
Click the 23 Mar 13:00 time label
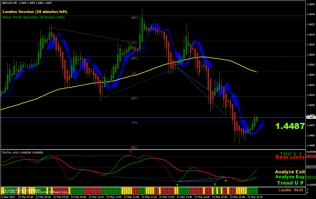(x=167, y=197)
